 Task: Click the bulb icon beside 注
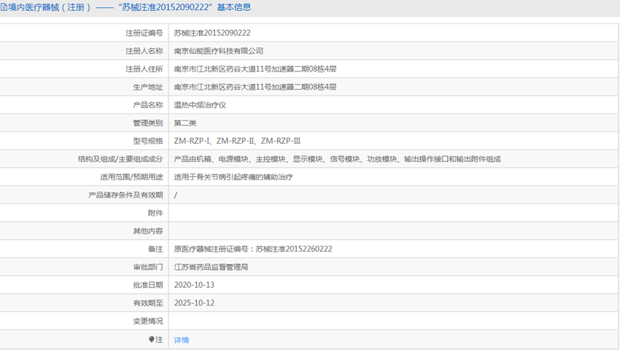(151, 339)
